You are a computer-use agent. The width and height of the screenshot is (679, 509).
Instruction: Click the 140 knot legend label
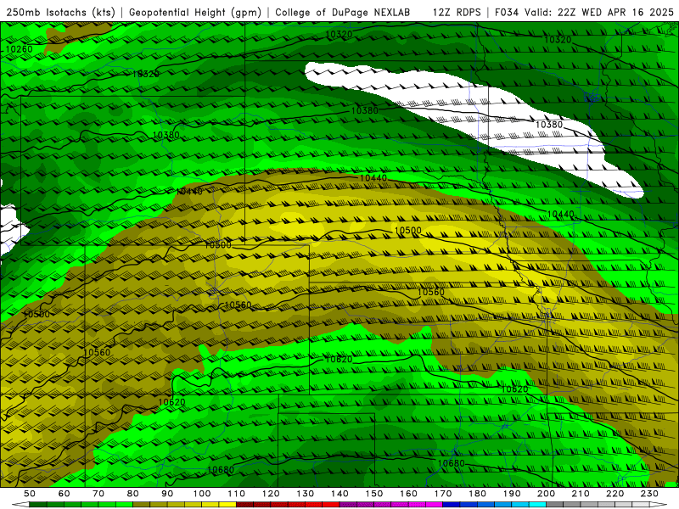pos(340,494)
